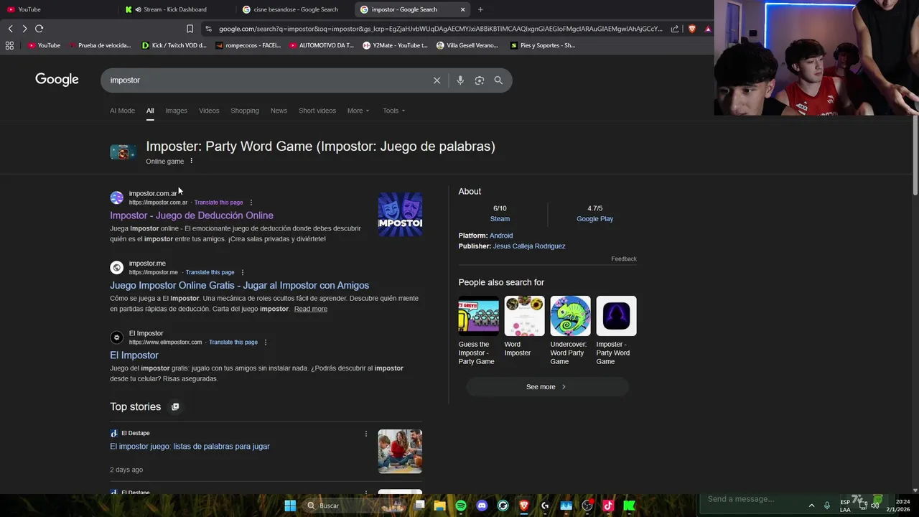Open a new browser tab

click(480, 9)
